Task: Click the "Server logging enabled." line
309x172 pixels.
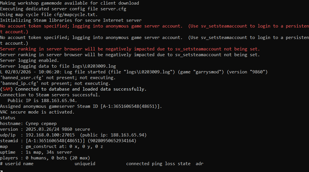Action: pyautogui.click(x=29, y=60)
